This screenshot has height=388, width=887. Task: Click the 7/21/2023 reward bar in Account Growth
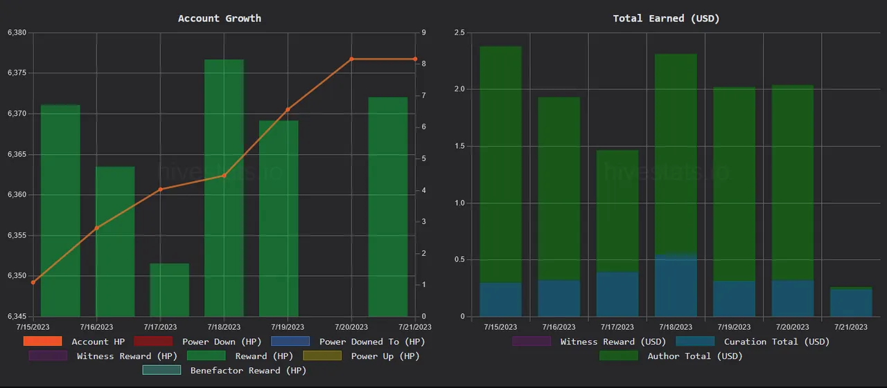tap(388, 207)
